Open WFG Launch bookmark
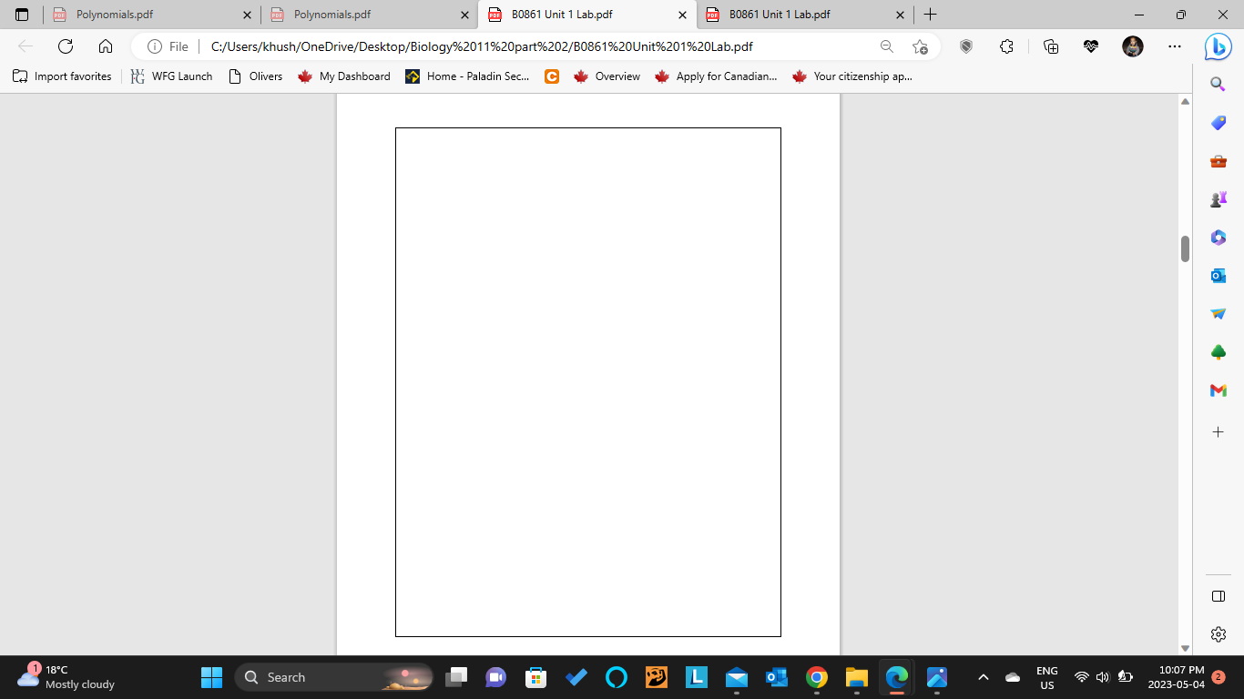The height and width of the screenshot is (699, 1244). 171,76
